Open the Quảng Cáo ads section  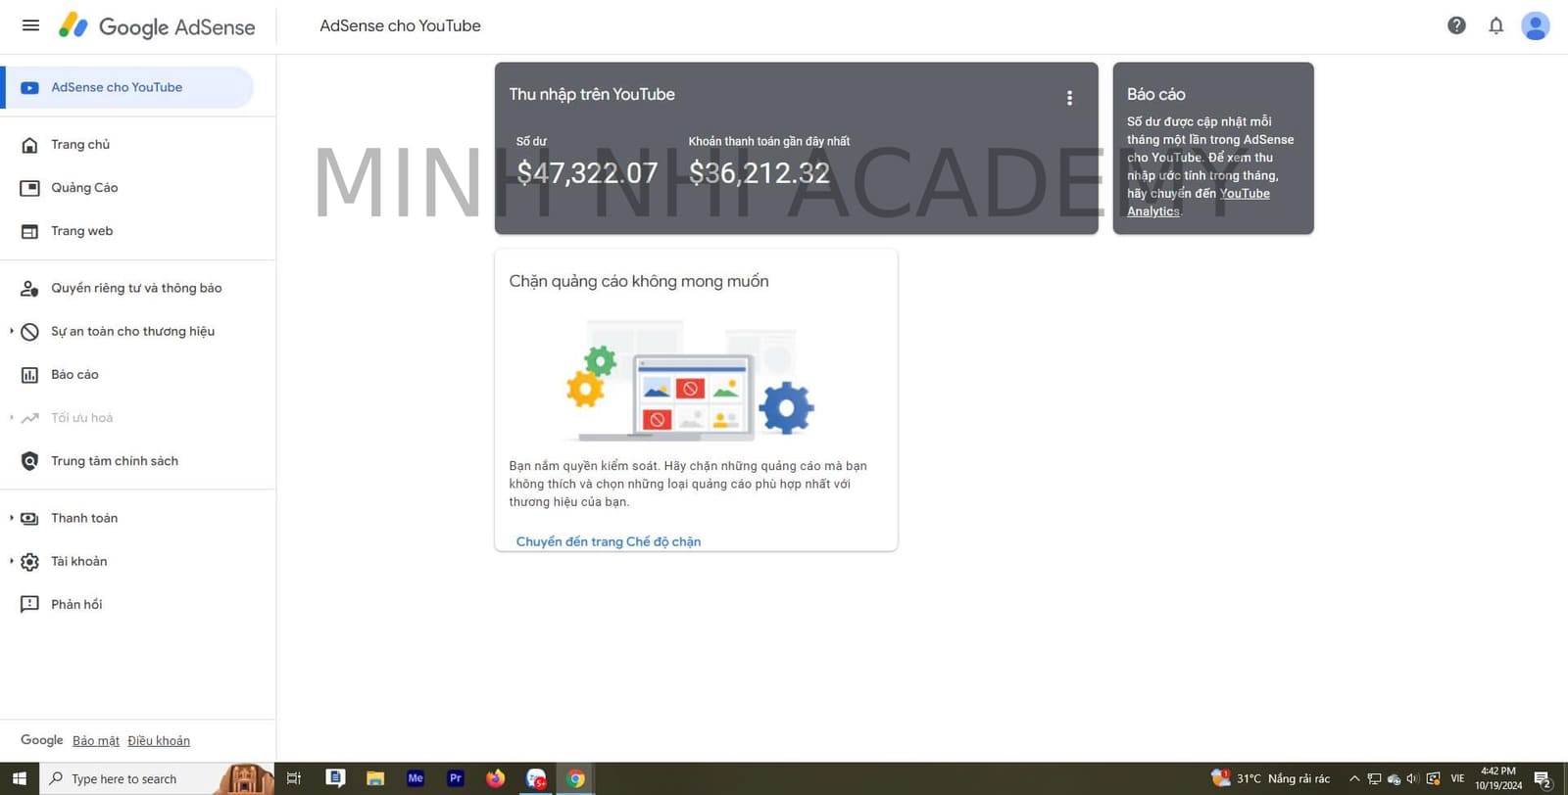84,187
